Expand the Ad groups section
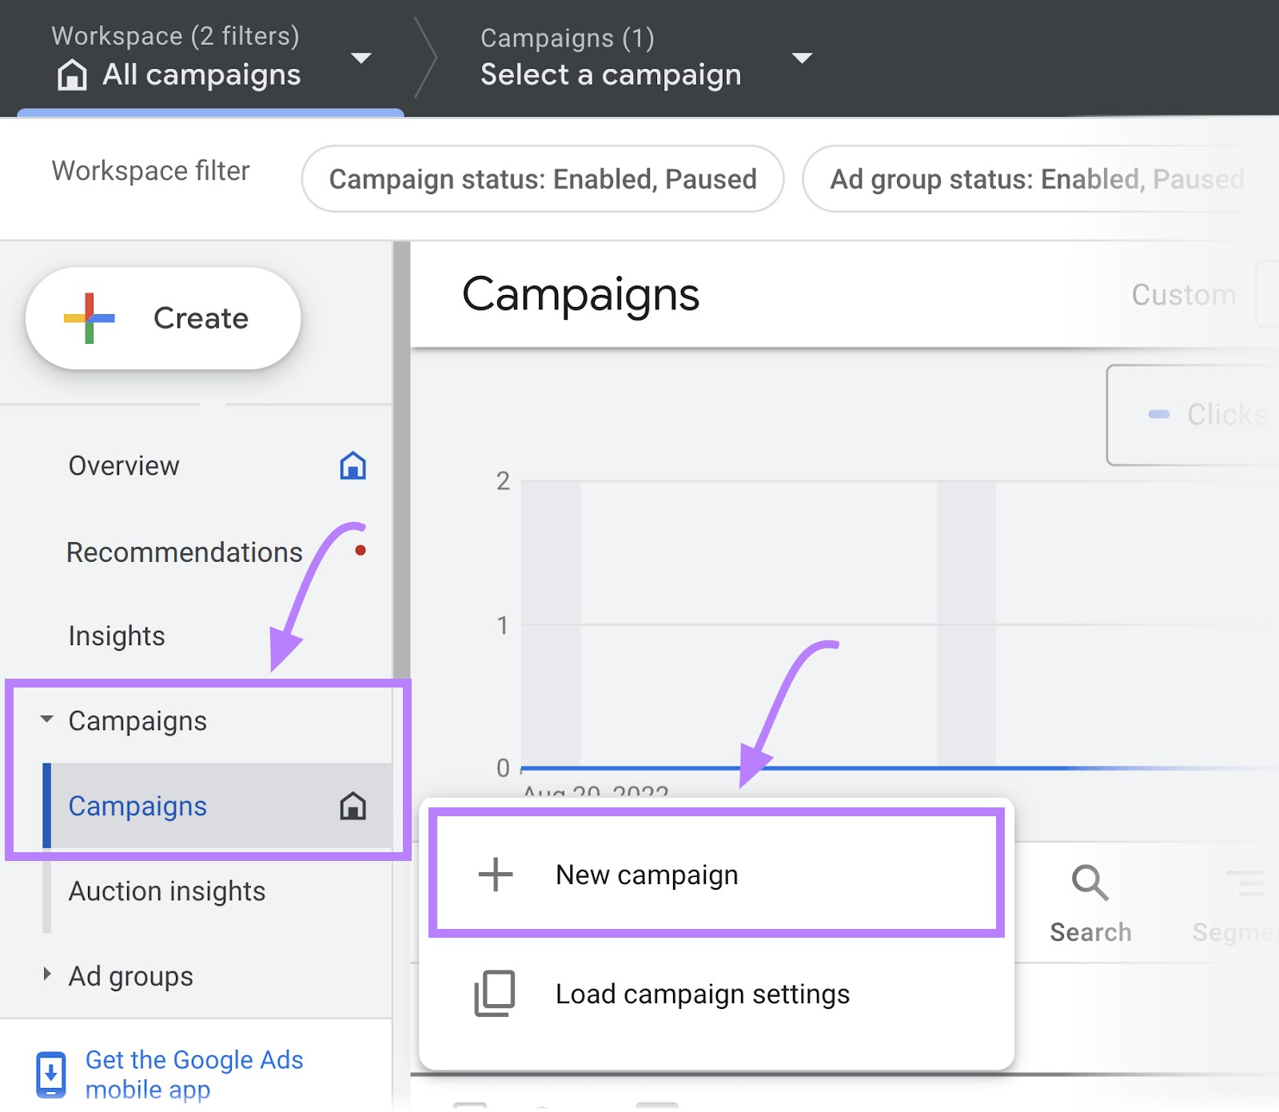Viewport: 1279px width, 1112px height. coord(46,974)
